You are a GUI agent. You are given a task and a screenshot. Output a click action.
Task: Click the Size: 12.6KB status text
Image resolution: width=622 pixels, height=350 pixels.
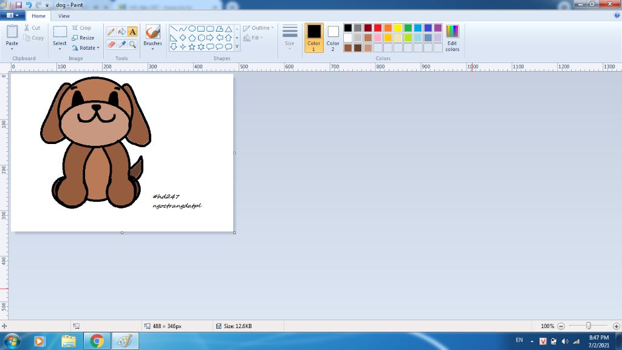pos(238,326)
